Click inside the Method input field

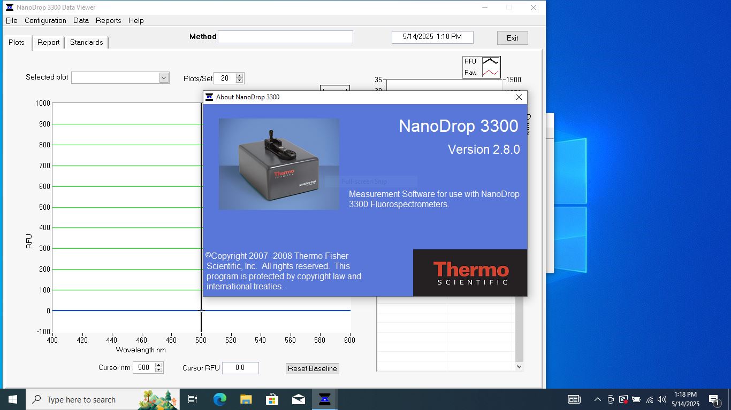(x=285, y=36)
